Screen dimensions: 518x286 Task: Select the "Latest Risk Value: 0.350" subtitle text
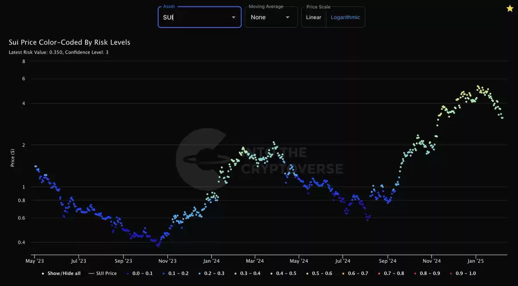click(x=36, y=52)
